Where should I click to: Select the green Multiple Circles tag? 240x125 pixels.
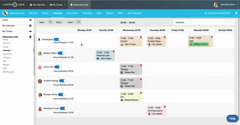pos(199,44)
